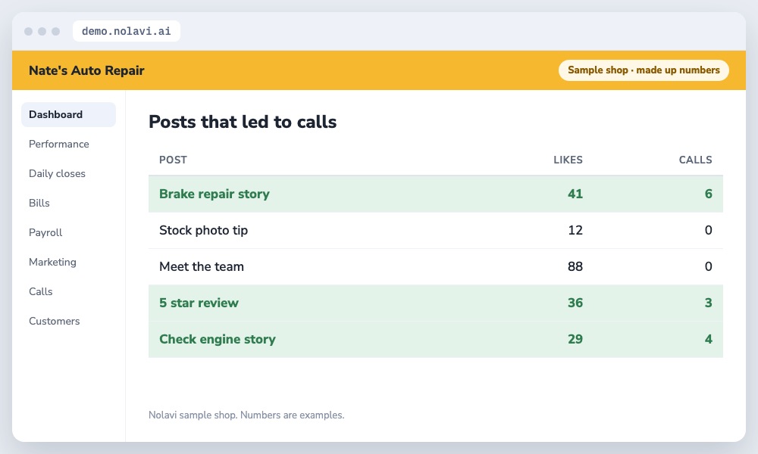Click the POST column header
This screenshot has width=758, height=454.
(x=173, y=160)
